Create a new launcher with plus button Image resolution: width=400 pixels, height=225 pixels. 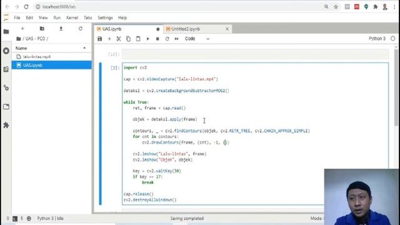pos(22,29)
